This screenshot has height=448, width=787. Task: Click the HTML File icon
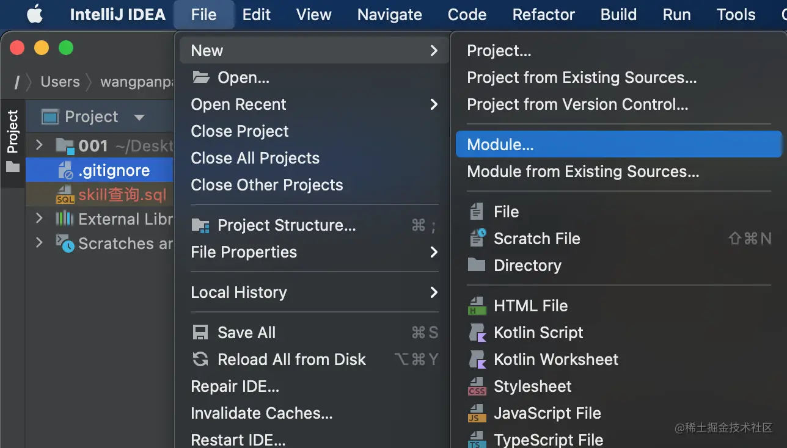pyautogui.click(x=477, y=306)
